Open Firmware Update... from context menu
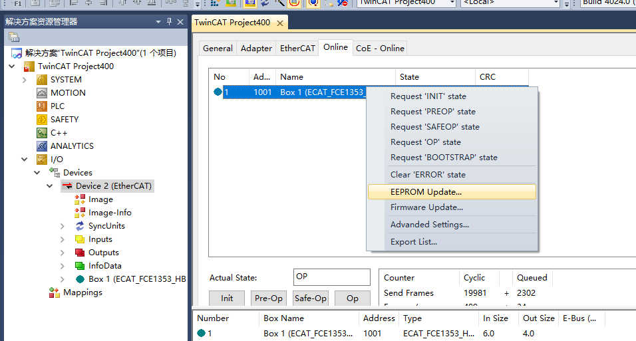636x341 pixels. click(x=452, y=207)
